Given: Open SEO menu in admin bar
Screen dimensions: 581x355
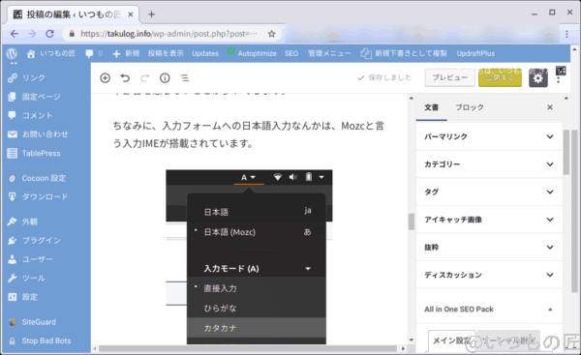Looking at the screenshot, I should pyautogui.click(x=291, y=53).
